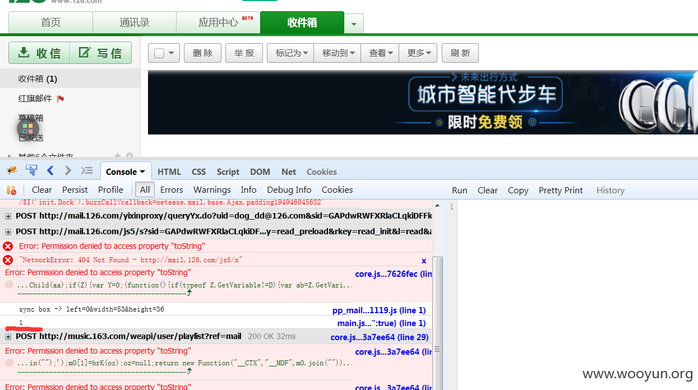Open the blue x source link
The height and width of the screenshot is (390, 698).
tap(424, 261)
